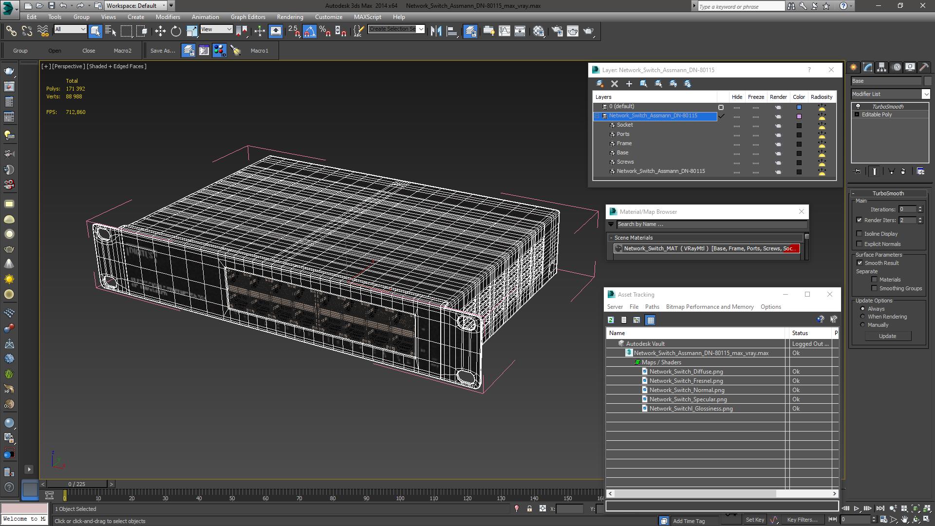935x526 pixels.
Task: Toggle Render Iters checkbox
Action: [860, 220]
